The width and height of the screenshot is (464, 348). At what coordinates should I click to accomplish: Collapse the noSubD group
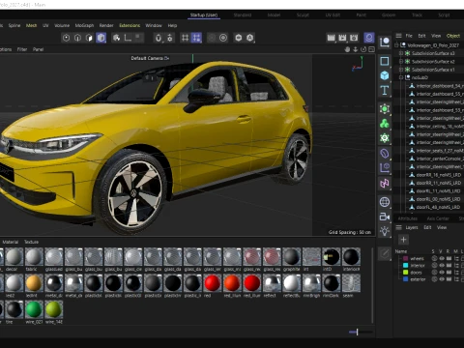pyautogui.click(x=401, y=77)
